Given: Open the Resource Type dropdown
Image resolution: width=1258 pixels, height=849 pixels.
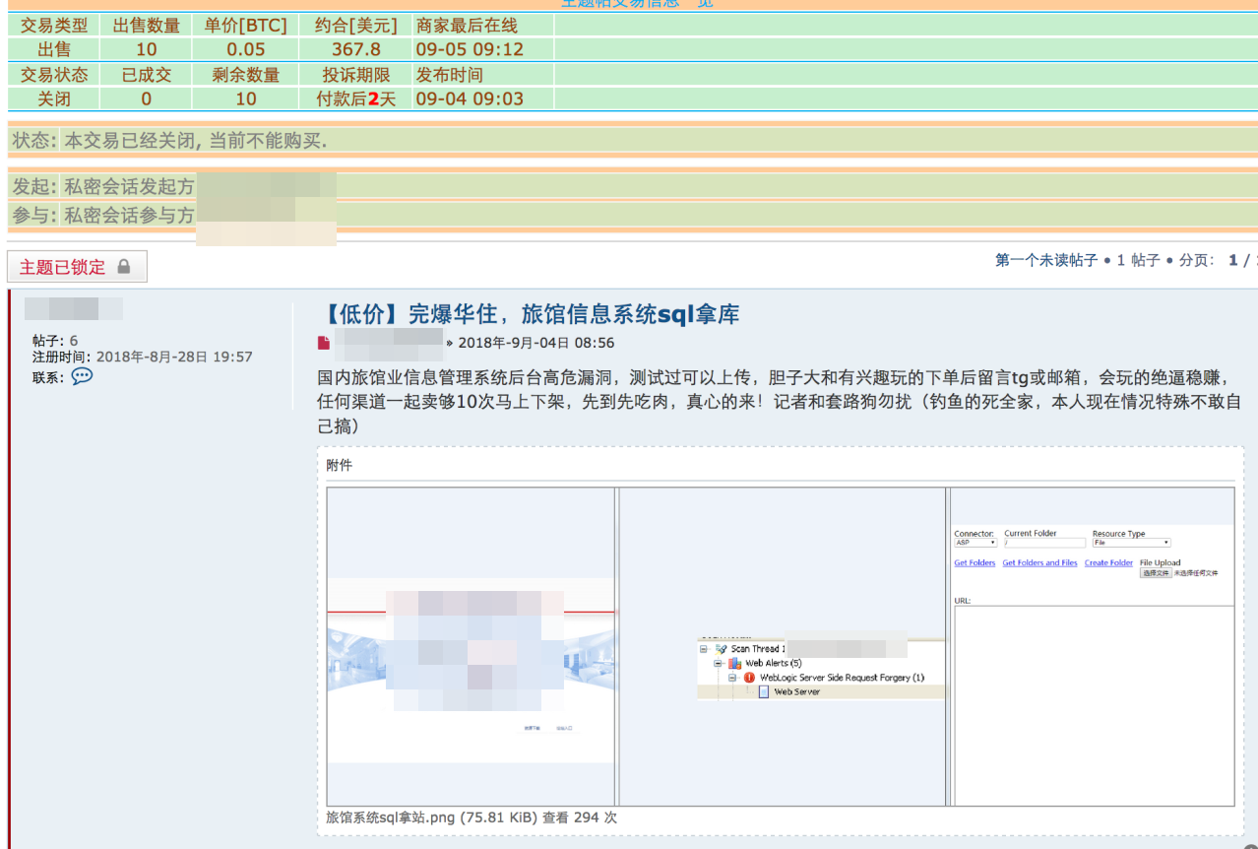Looking at the screenshot, I should [1131, 543].
